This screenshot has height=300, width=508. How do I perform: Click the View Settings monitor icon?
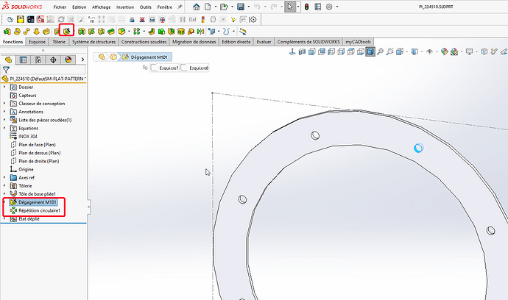click(469, 51)
